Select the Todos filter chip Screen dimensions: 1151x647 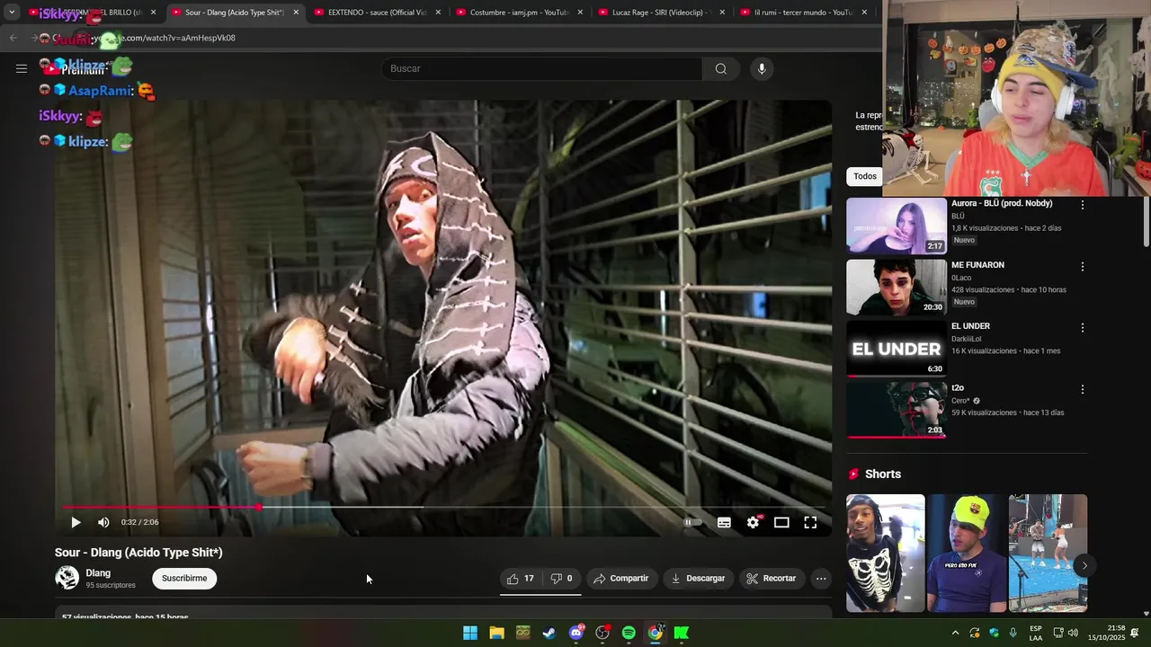click(x=863, y=176)
